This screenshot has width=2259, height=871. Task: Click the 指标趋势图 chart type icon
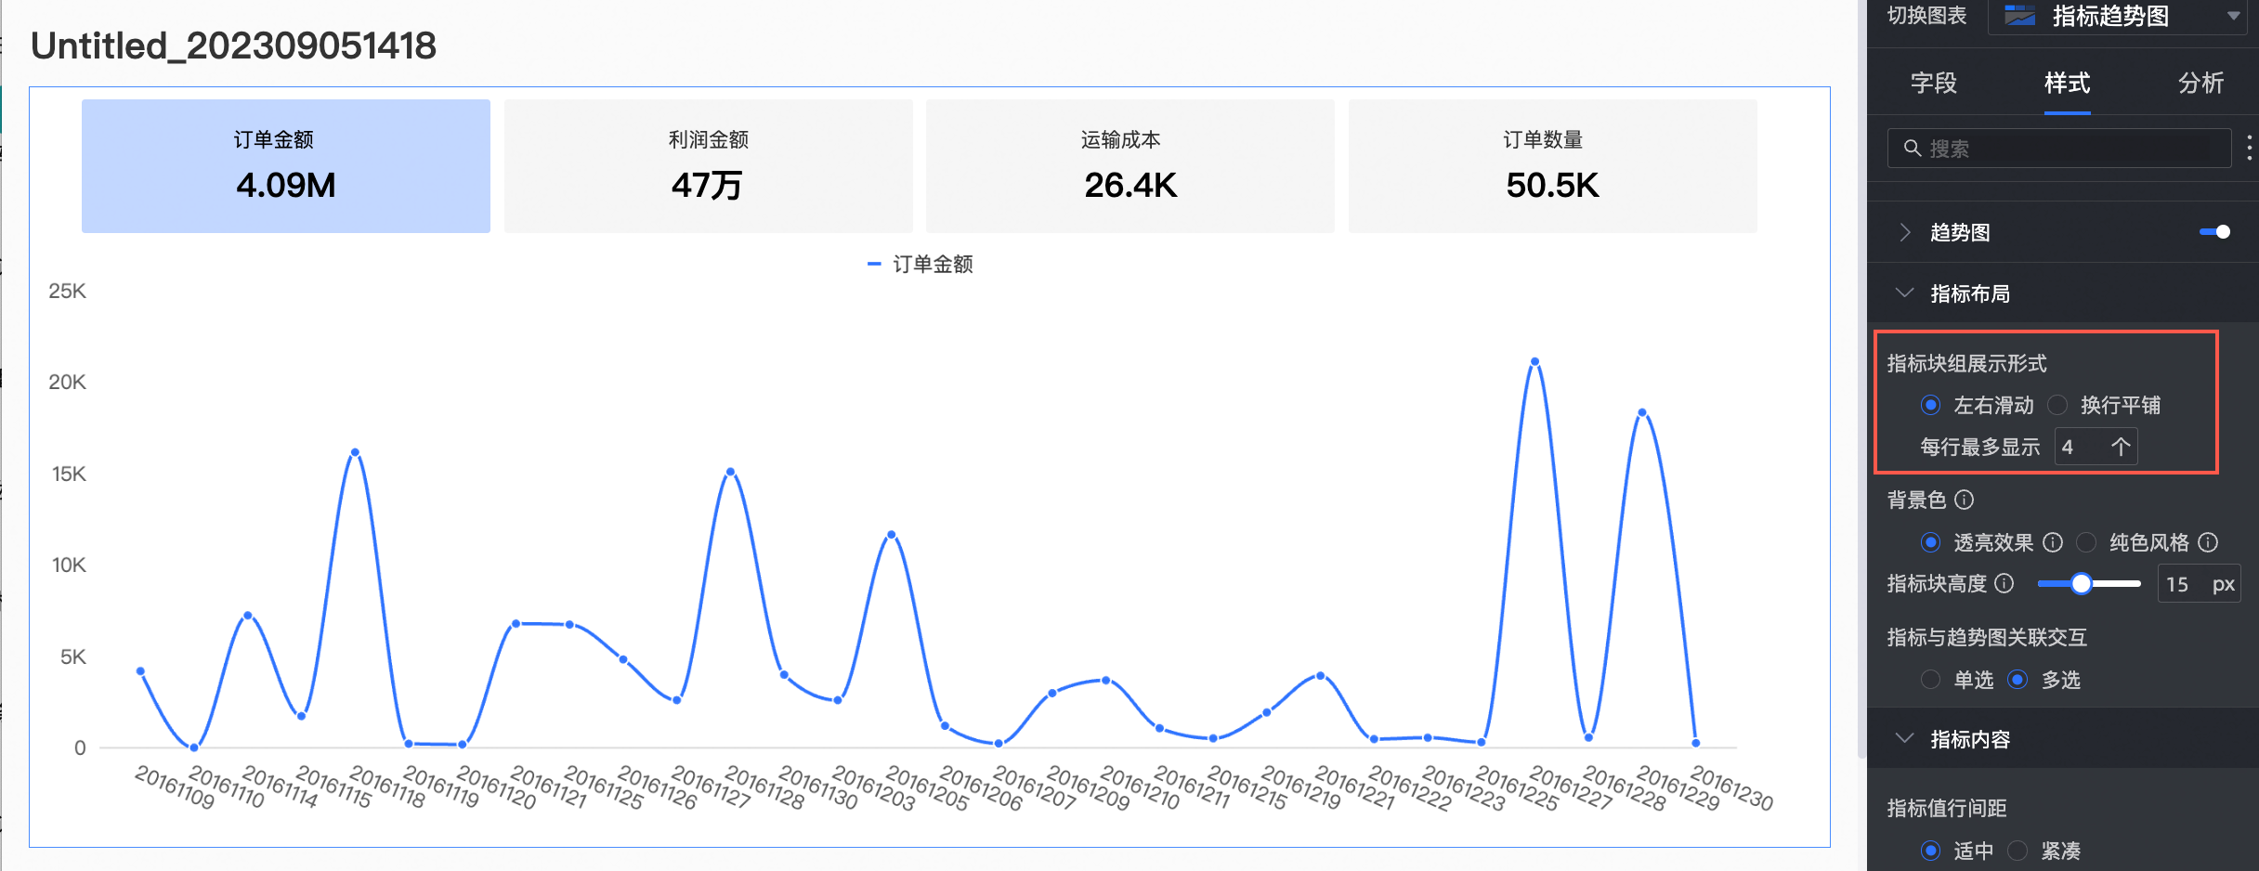2019,16
